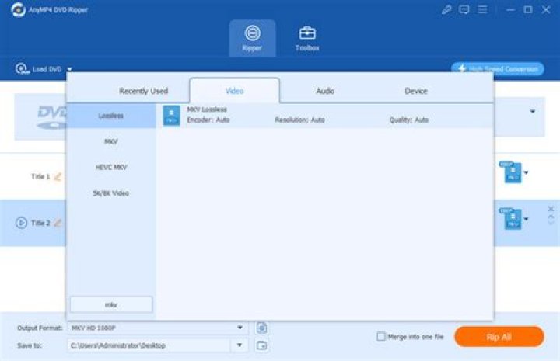Open the Ripper module

[251, 37]
